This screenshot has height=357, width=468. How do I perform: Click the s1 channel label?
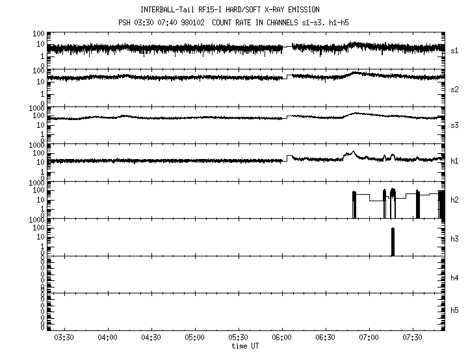pos(455,49)
